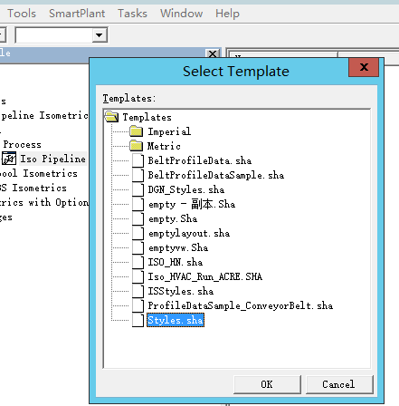This screenshot has height=406, width=399.
Task: Open the SmartPlant menu
Action: tap(77, 14)
